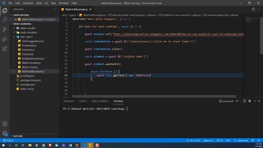Open the Extensions view

(x=5, y=49)
